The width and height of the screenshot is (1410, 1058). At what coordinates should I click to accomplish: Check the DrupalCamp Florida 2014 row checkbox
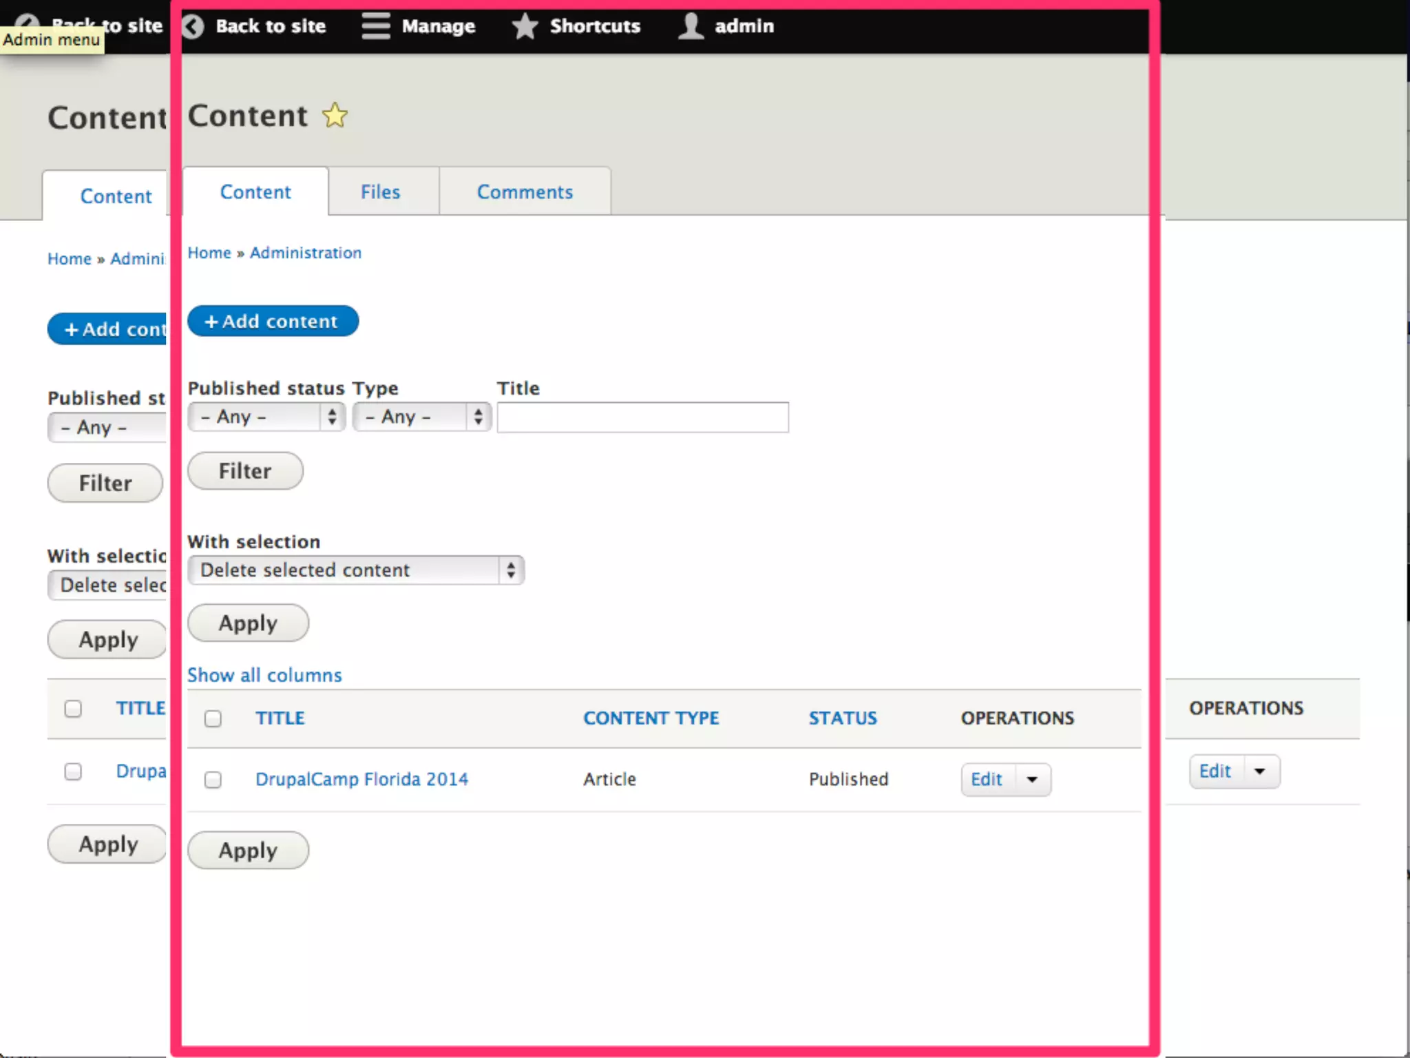pyautogui.click(x=213, y=780)
